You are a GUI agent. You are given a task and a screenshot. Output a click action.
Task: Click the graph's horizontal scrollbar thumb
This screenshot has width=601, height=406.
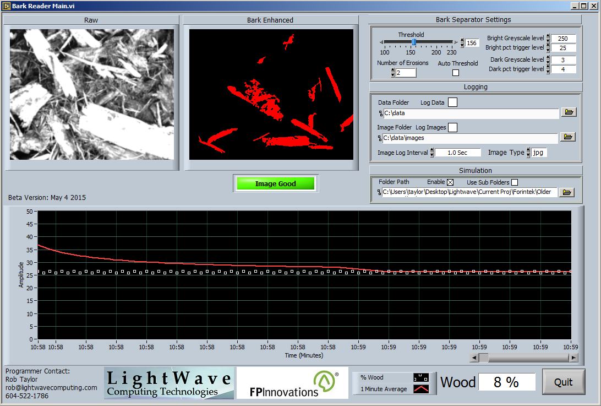[x=484, y=358]
